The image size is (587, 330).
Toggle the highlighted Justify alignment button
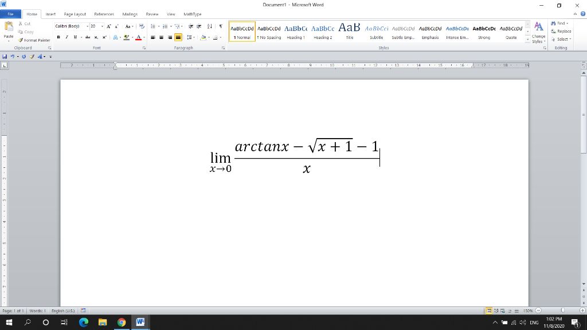[x=178, y=37]
